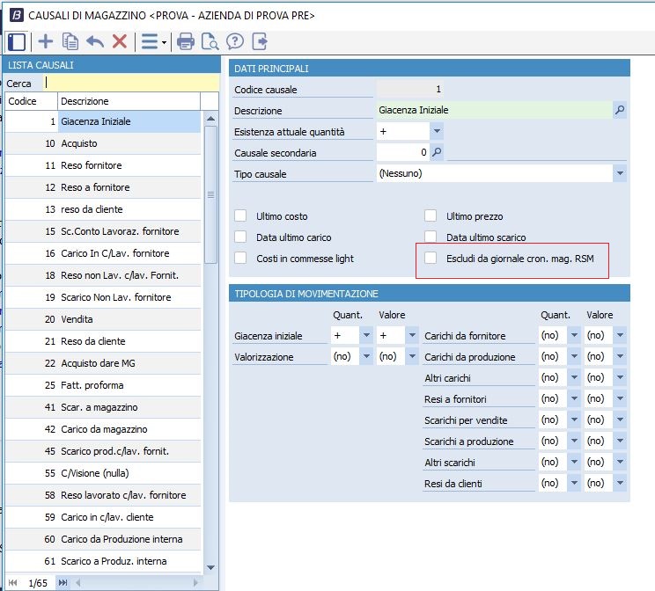655x591 pixels.
Task: Tick the Data ultimo scarico checkbox
Action: 431,237
